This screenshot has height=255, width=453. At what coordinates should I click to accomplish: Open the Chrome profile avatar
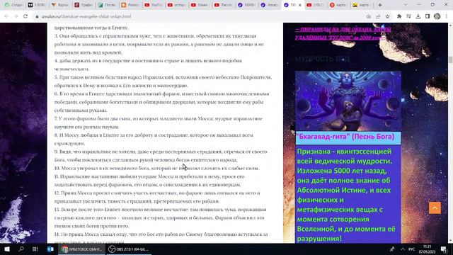click(x=437, y=16)
